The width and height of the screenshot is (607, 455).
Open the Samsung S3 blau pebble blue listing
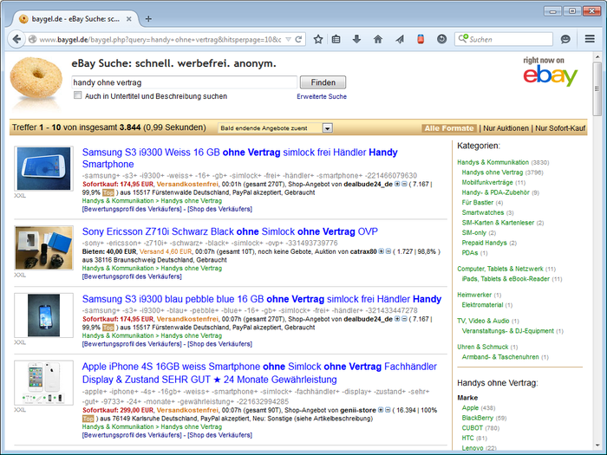coord(262,299)
